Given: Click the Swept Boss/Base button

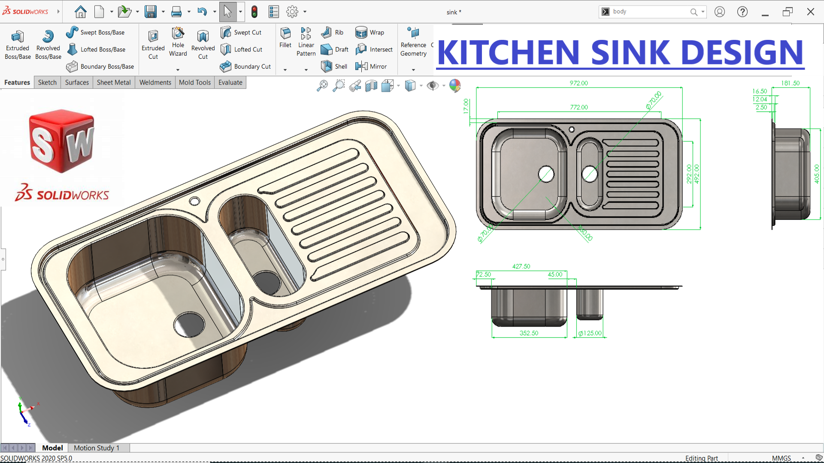Looking at the screenshot, I should 95,32.
